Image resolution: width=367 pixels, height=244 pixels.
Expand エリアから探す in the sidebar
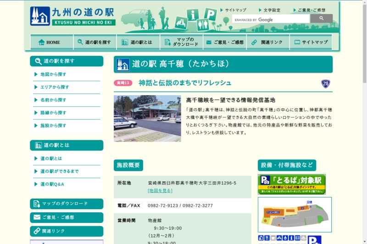[54, 87]
